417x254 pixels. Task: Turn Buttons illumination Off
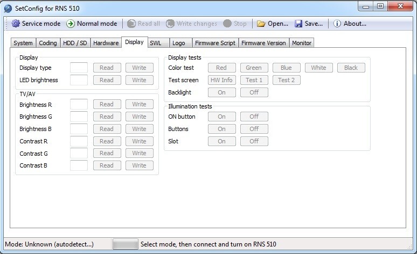point(254,129)
